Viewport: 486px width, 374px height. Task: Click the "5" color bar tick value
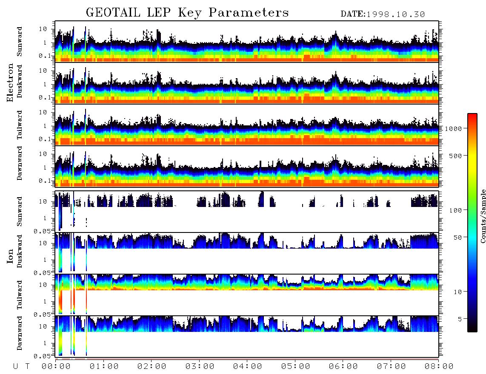[x=460, y=319]
